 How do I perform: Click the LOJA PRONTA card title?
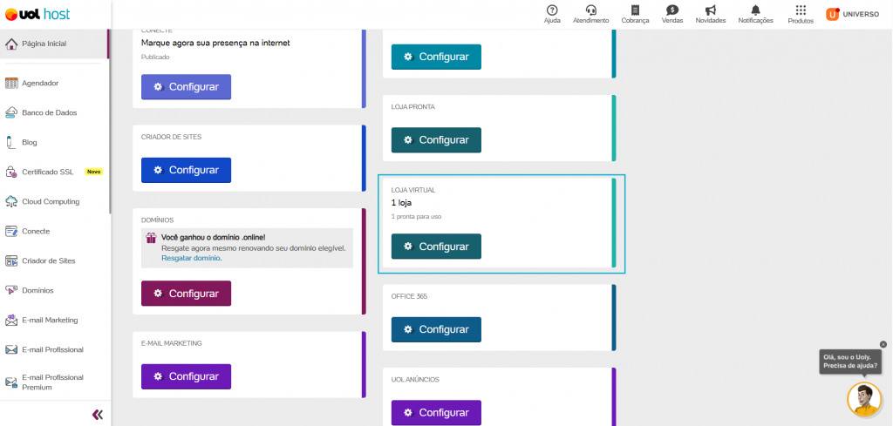click(412, 107)
